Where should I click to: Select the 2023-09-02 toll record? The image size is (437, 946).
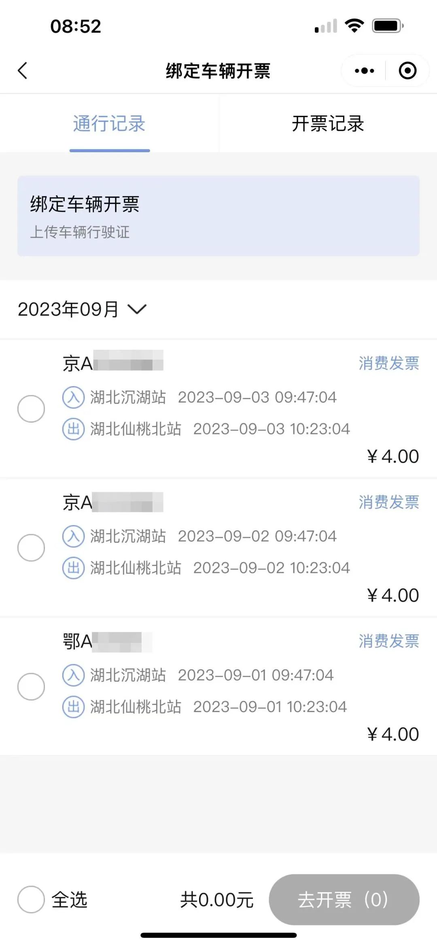point(31,548)
